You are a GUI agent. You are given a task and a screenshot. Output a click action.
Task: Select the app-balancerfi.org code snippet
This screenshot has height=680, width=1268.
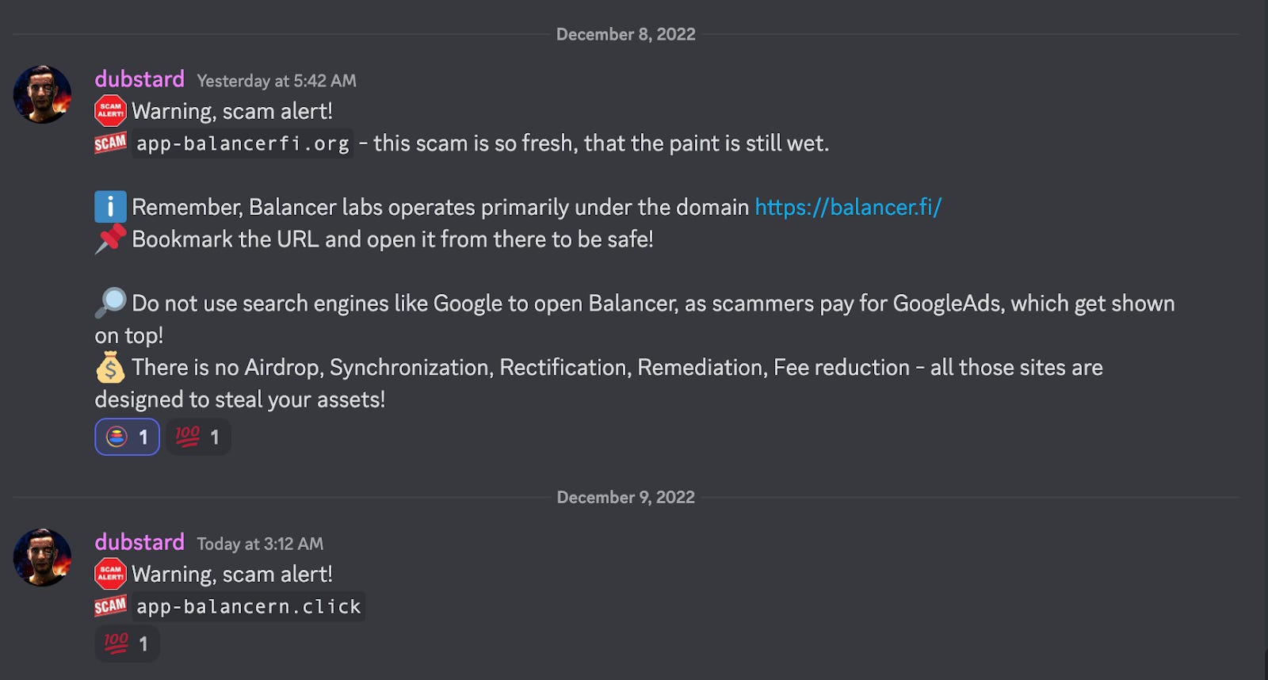[242, 143]
